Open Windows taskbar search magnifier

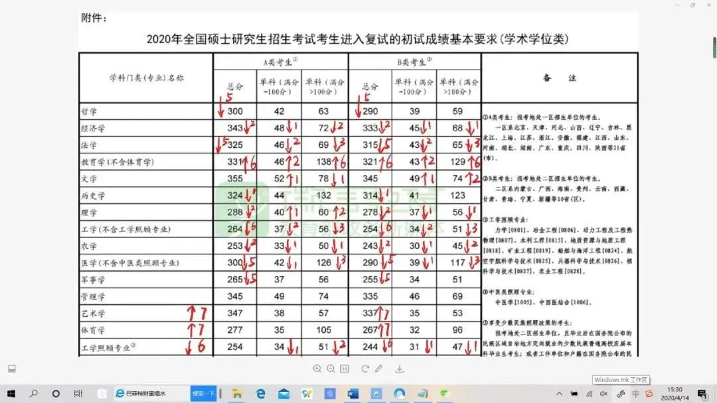(33, 394)
